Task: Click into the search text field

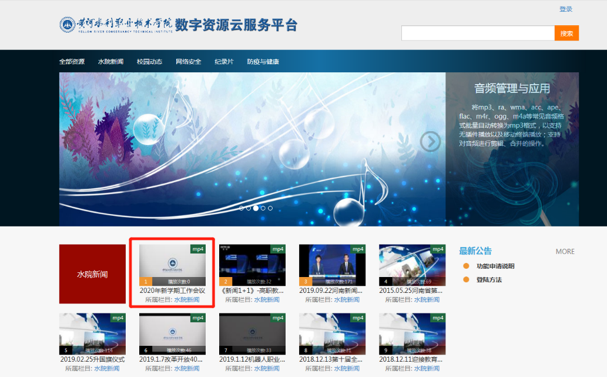Action: (478, 34)
